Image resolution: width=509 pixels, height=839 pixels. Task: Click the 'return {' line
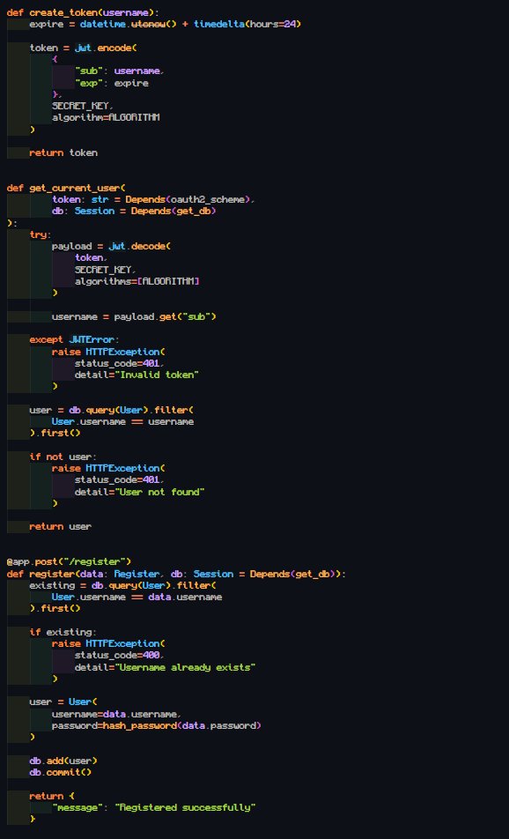[52, 796]
